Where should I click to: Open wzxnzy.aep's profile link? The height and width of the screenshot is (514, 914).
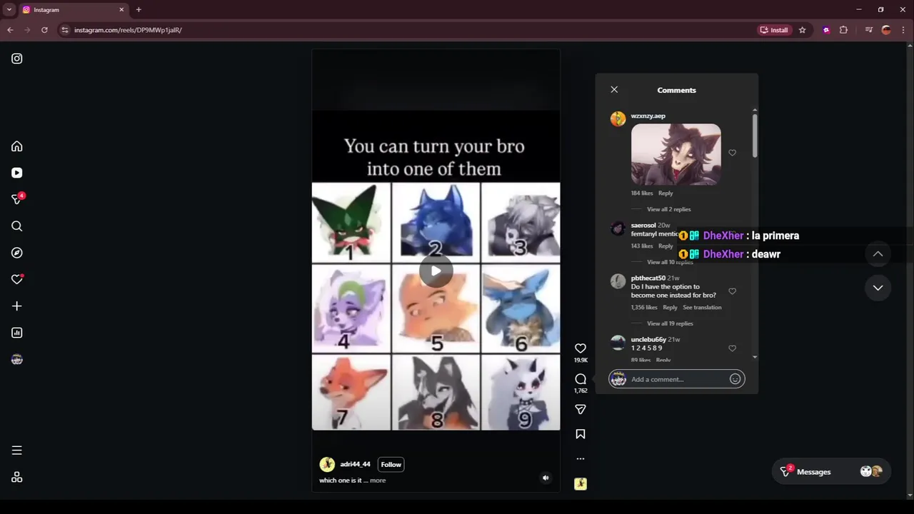[648, 116]
